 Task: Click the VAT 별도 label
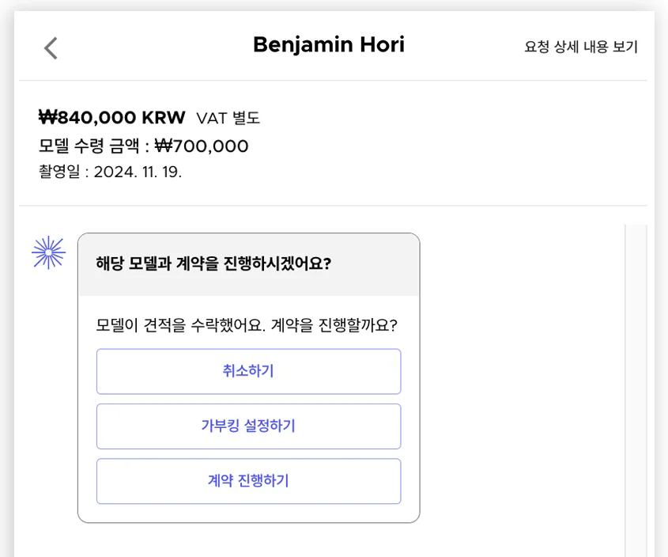point(228,119)
